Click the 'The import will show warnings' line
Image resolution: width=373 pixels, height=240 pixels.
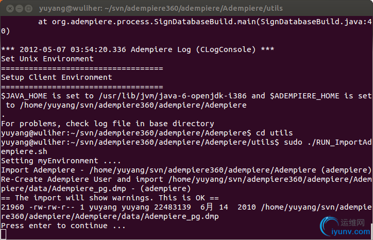(110, 198)
